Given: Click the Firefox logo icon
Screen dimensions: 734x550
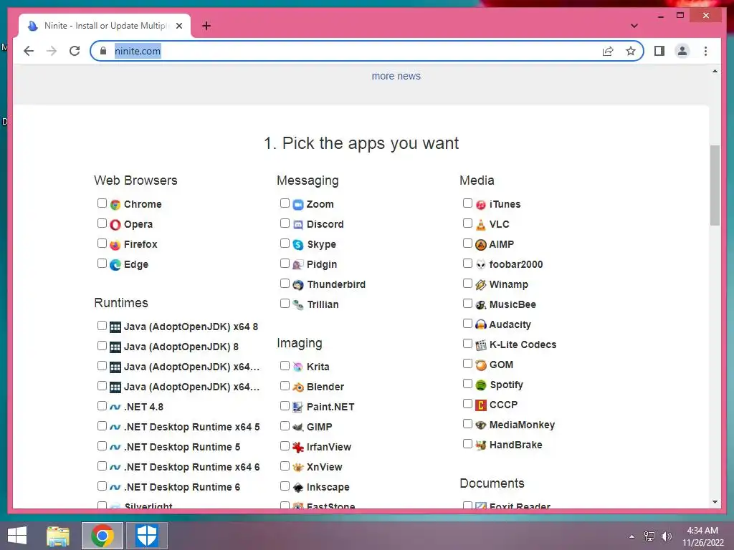Looking at the screenshot, I should (x=115, y=245).
